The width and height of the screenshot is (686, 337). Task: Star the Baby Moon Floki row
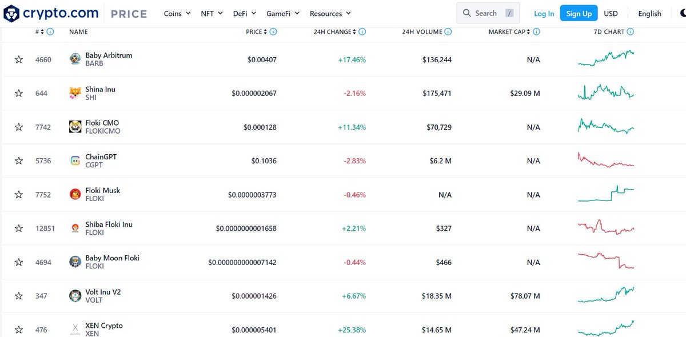19,262
